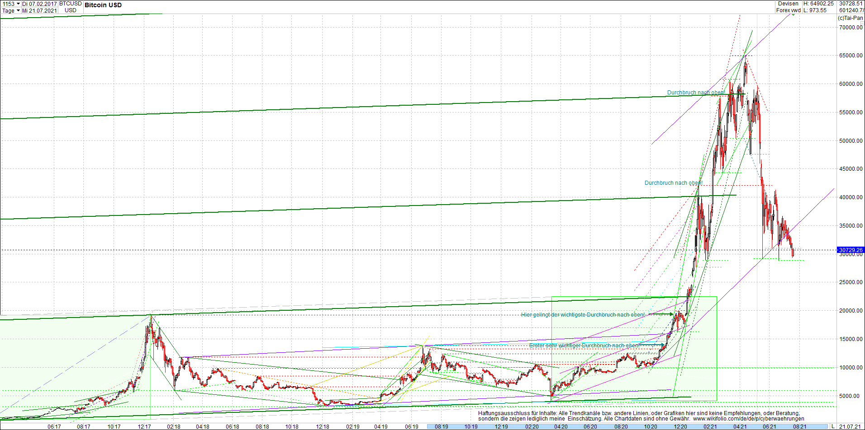Image resolution: width=865 pixels, height=430 pixels.
Task: Click the wikifolio.com website URL
Action: (x=749, y=419)
